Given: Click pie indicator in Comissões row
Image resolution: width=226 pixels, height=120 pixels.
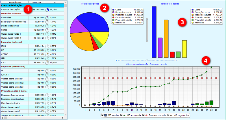Looking at the screenshot, I should [x=47, y=18].
